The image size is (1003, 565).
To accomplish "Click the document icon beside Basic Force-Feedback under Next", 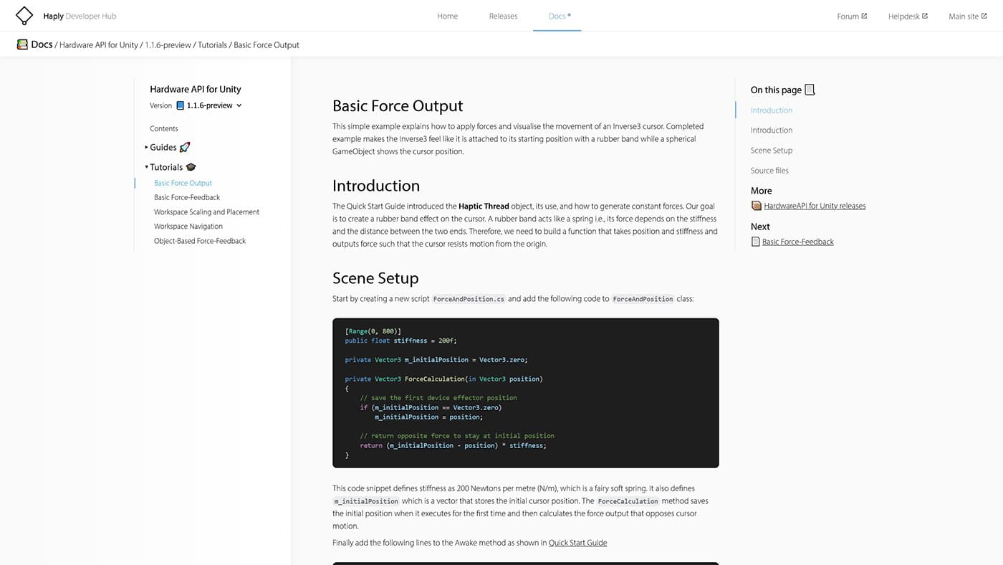I will coord(755,241).
